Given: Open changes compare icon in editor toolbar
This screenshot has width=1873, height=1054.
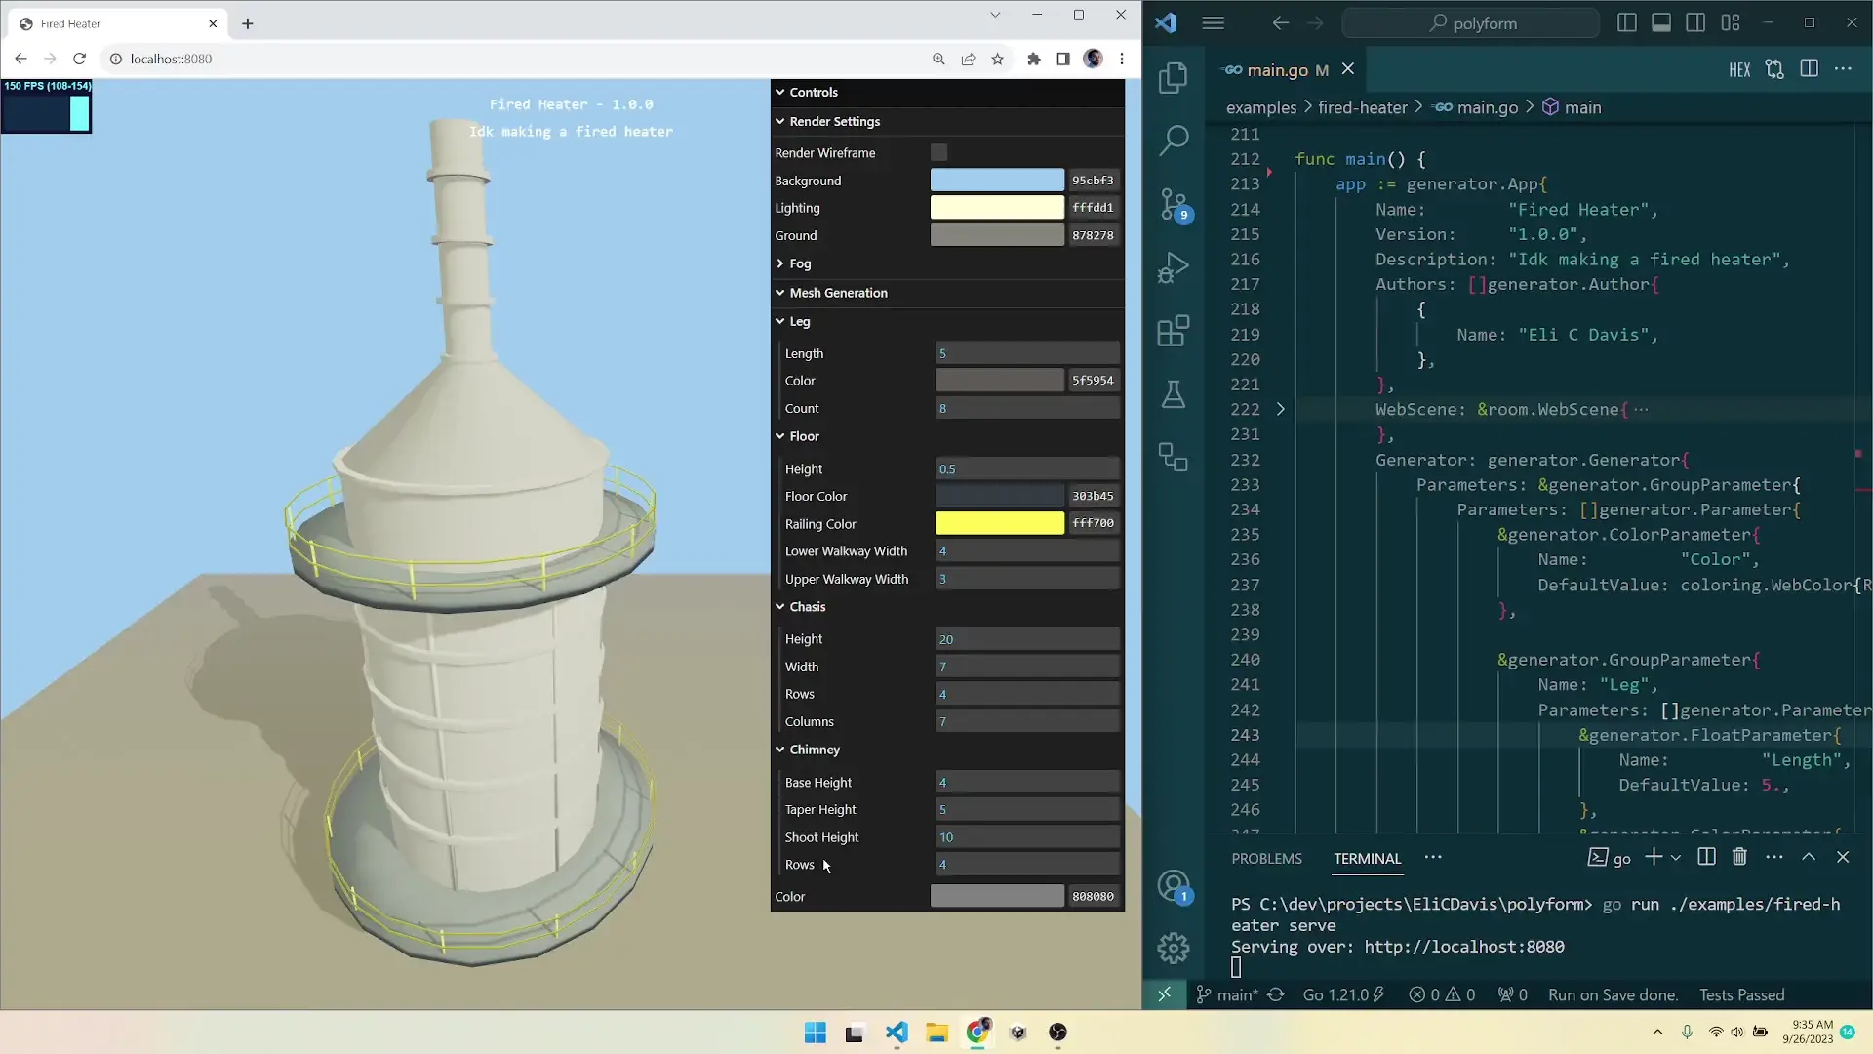Looking at the screenshot, I should tap(1774, 69).
